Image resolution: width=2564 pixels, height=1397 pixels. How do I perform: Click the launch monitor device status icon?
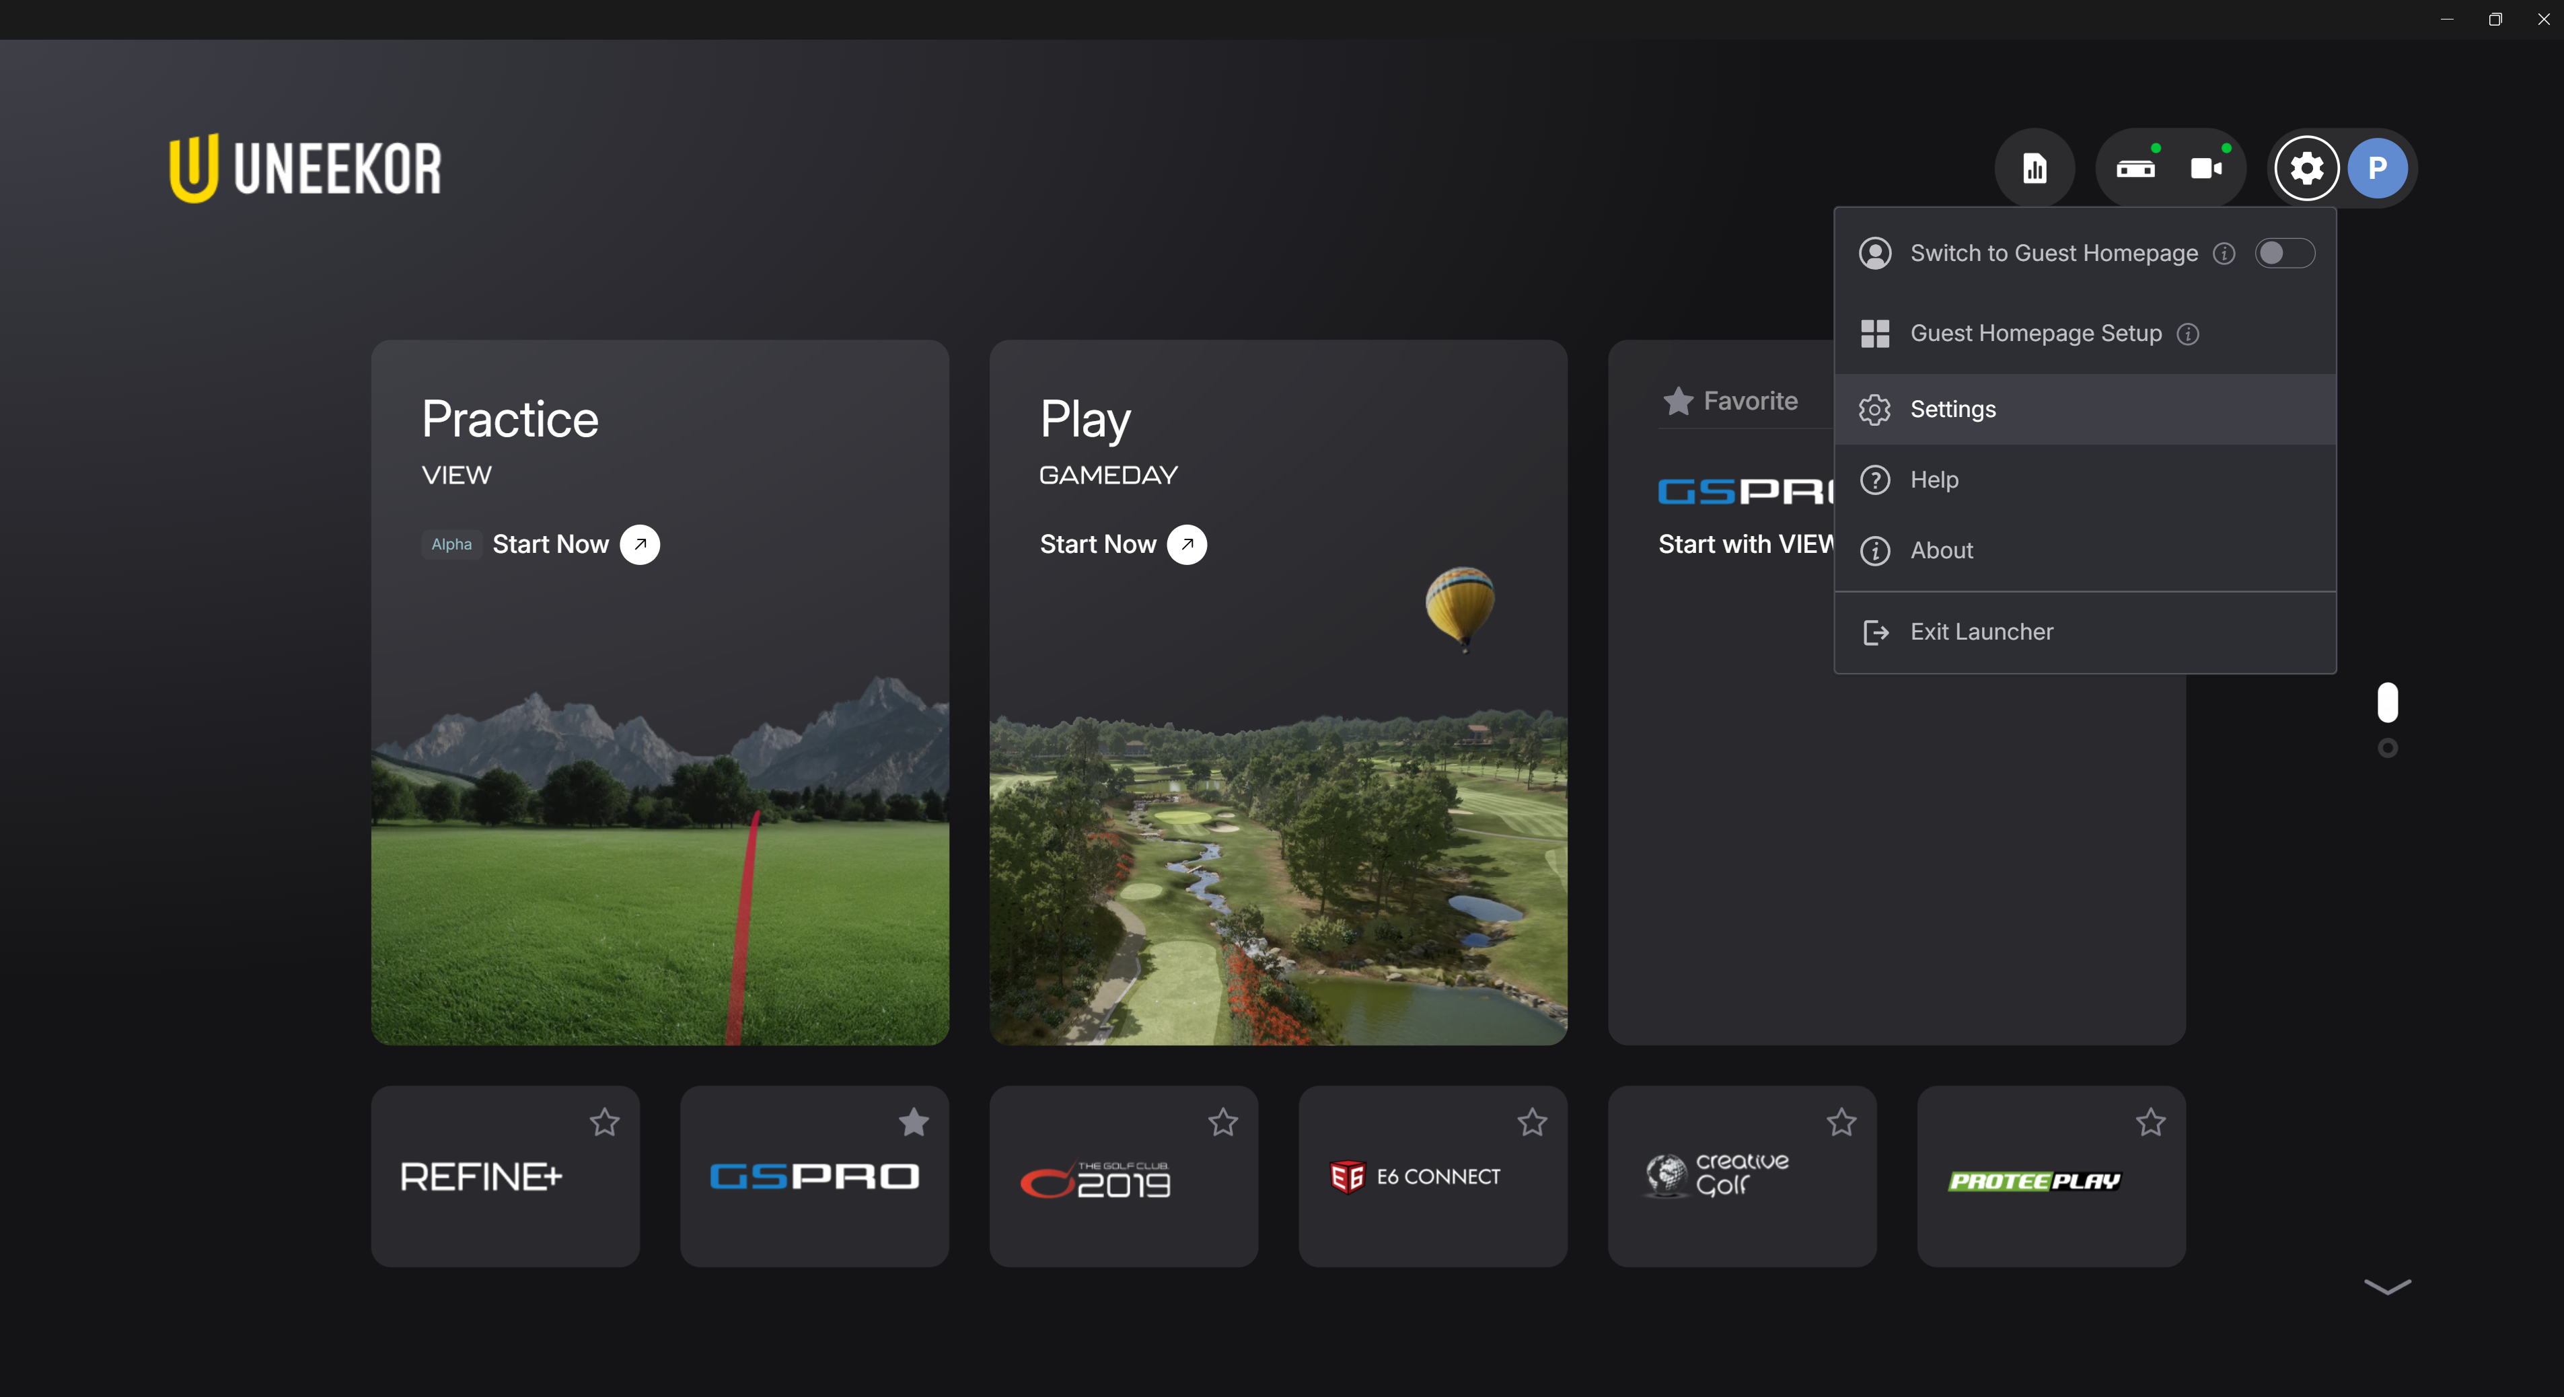(x=2136, y=168)
